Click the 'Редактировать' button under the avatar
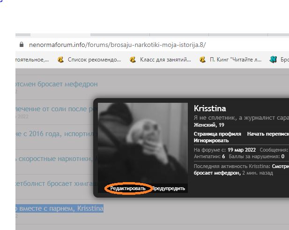This screenshot has height=230, width=289. 128,188
